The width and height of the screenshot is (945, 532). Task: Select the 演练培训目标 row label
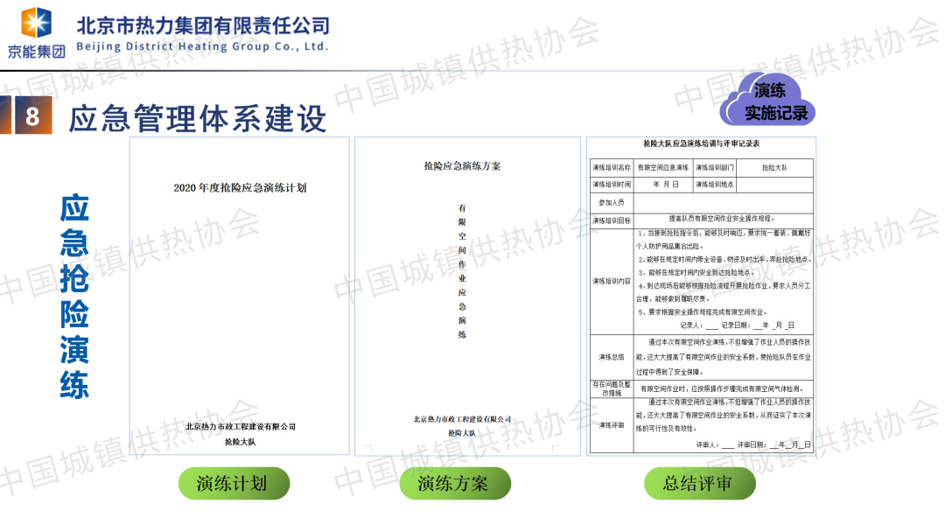coord(611,220)
